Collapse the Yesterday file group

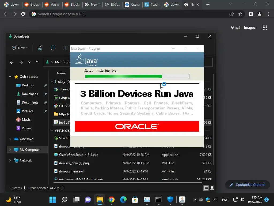52,130
